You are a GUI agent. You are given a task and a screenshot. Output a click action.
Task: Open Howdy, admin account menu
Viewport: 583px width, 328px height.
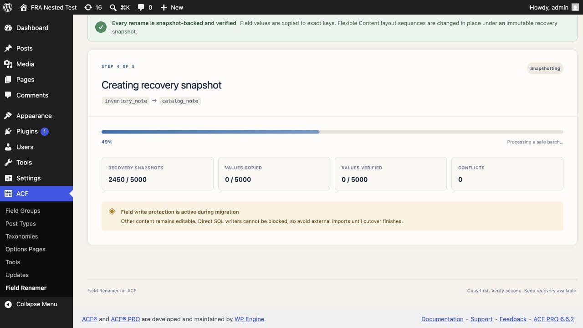[x=554, y=7]
